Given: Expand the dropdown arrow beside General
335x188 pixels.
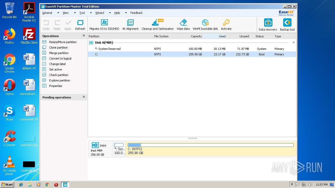Looking at the screenshot, I should (58, 13).
